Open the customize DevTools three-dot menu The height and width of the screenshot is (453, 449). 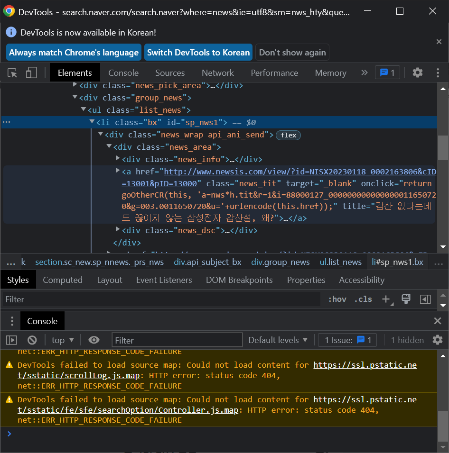tap(438, 73)
